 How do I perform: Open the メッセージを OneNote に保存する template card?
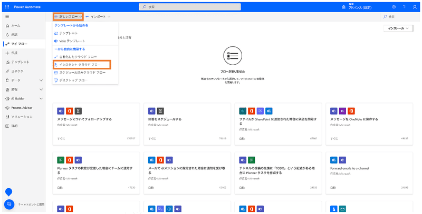369,124
